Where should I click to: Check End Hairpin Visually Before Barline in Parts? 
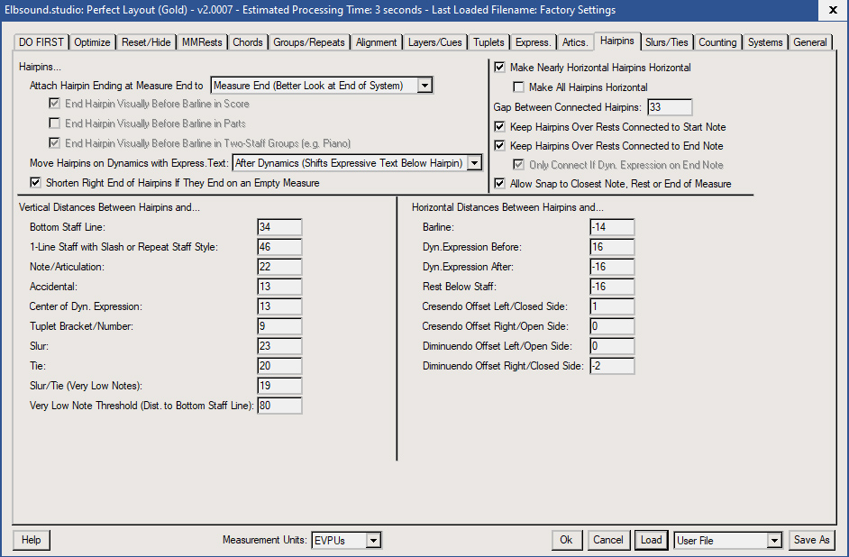point(55,123)
